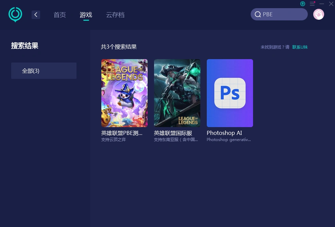Click the 搜索结果 heading
The width and height of the screenshot is (335, 227).
(24, 46)
